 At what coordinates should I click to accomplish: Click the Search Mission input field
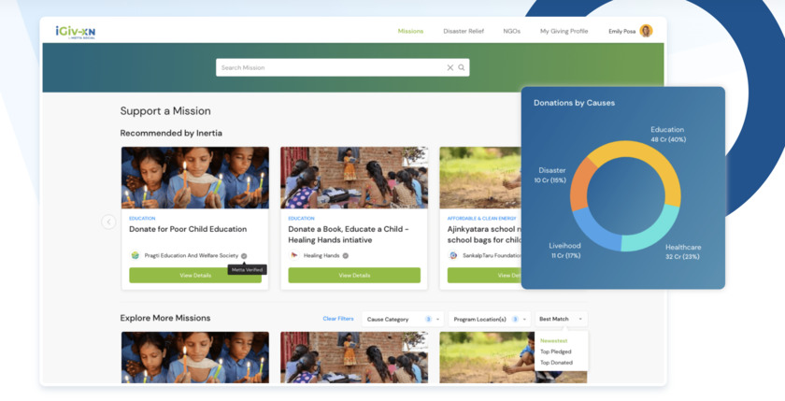click(332, 67)
